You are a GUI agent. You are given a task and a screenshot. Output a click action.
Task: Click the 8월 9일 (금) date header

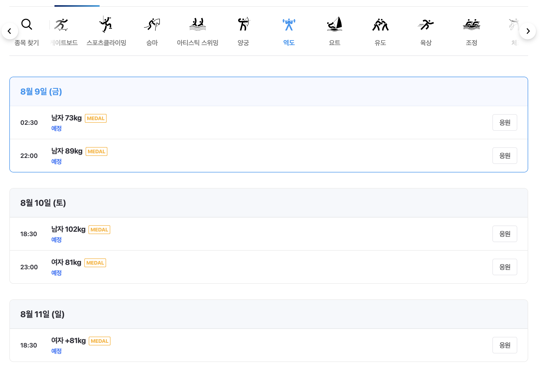(x=41, y=92)
